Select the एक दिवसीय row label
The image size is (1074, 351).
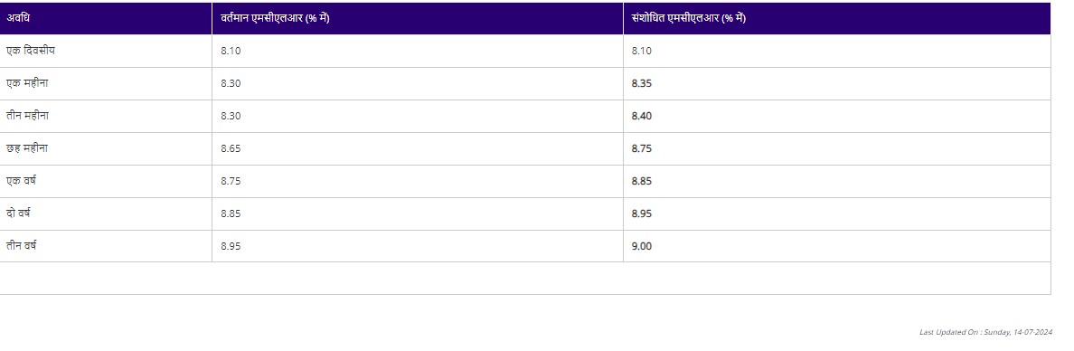click(31, 51)
